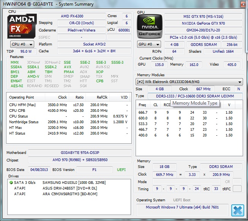The height and width of the screenshot is (221, 248).
Task: Click the OR-C0 (Orochi) stepping value
Action: tap(81, 23)
